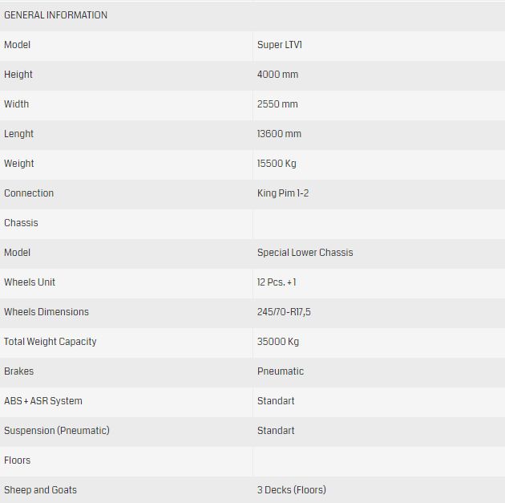
Task: Click the Chassis section row
Action: pyautogui.click(x=21, y=223)
